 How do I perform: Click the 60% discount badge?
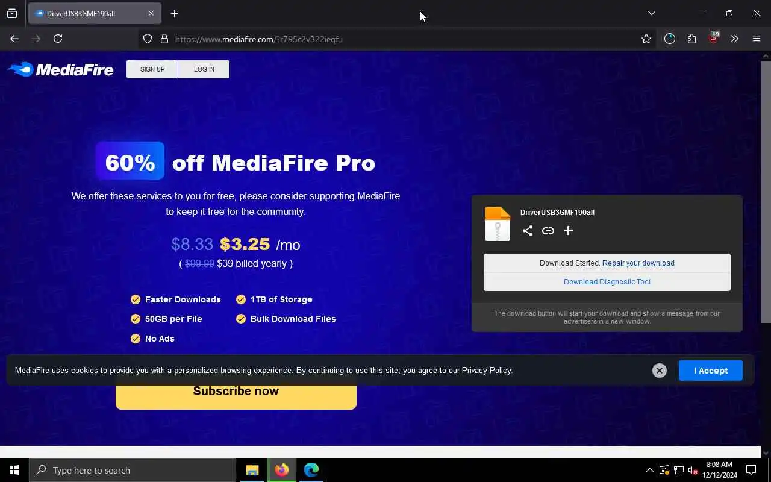click(x=130, y=161)
